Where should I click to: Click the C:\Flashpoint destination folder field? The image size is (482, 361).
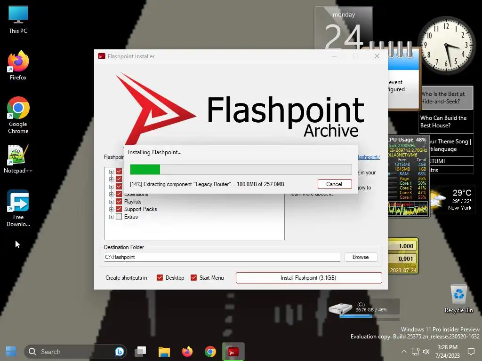tap(222, 257)
